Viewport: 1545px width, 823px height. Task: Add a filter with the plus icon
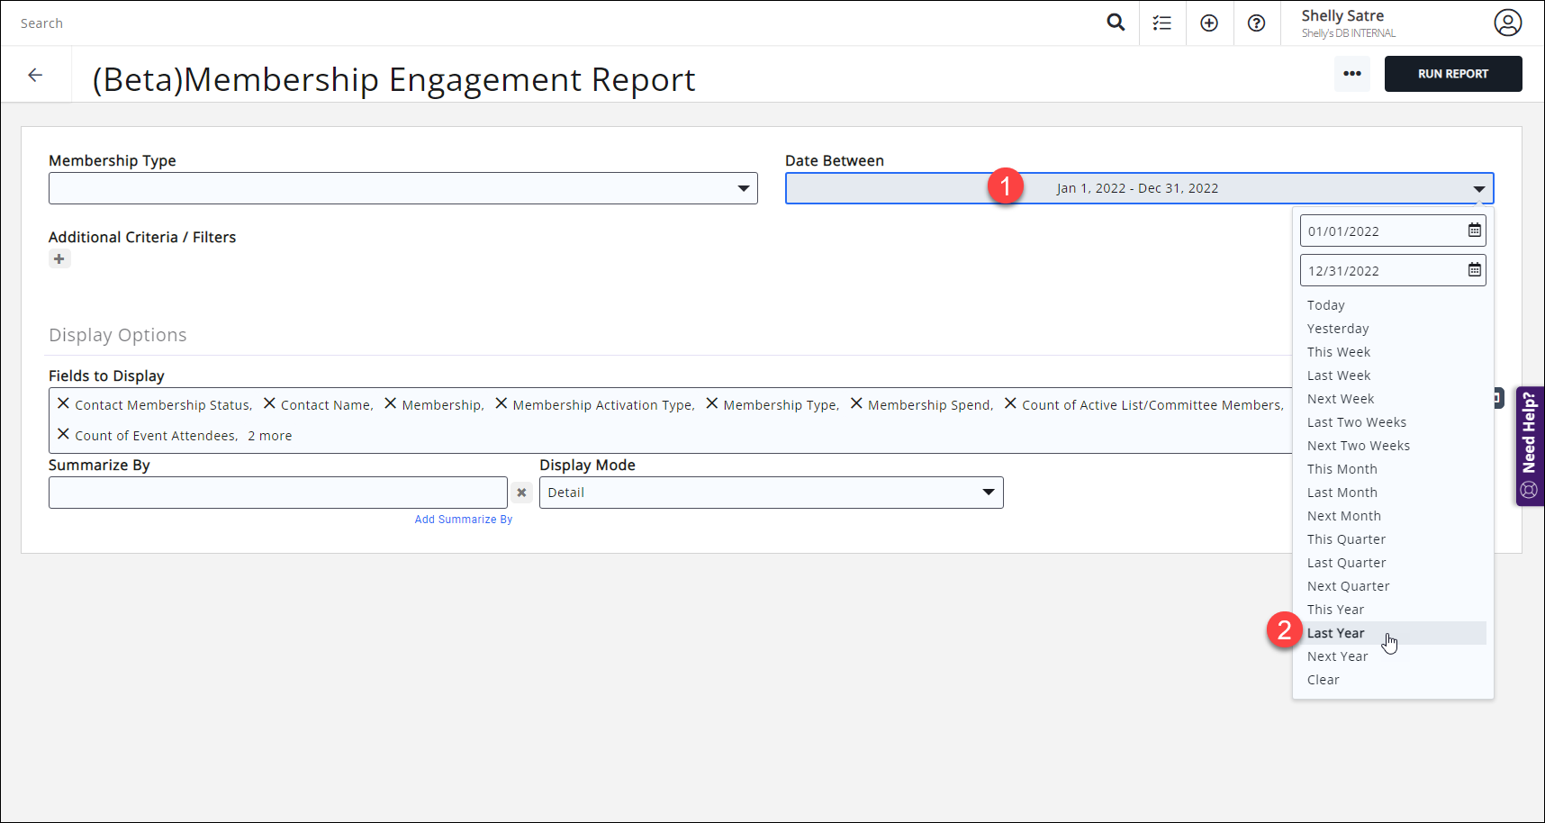59,258
